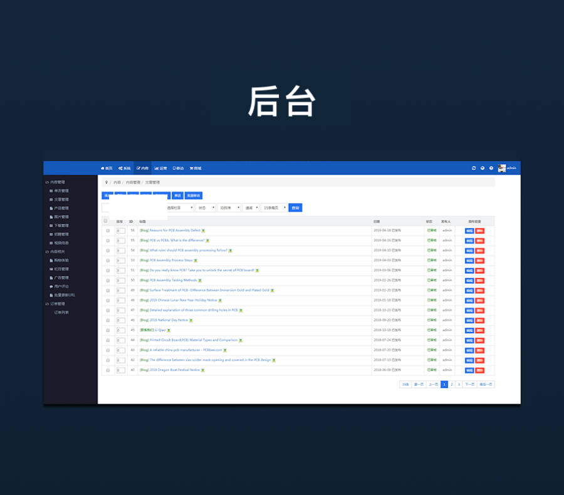
Task: Click 最后一页 last page button
Action: point(486,385)
